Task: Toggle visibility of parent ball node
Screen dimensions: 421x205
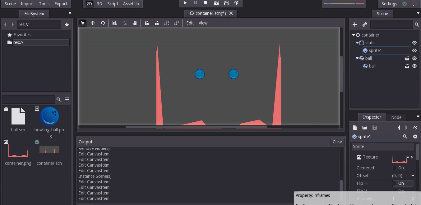Action: coord(414,58)
